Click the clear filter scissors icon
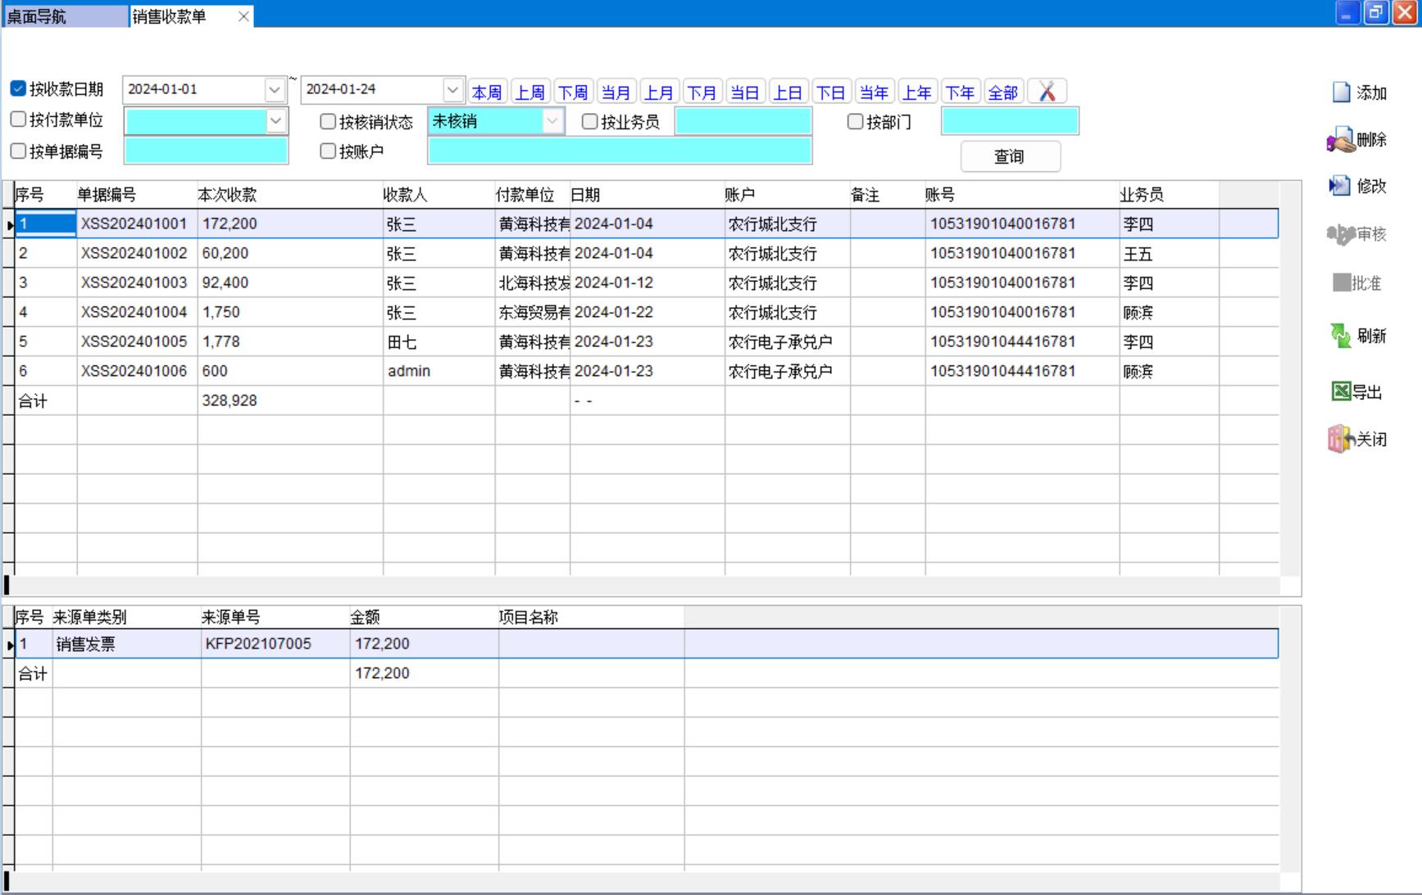The width and height of the screenshot is (1422, 895). [x=1047, y=92]
